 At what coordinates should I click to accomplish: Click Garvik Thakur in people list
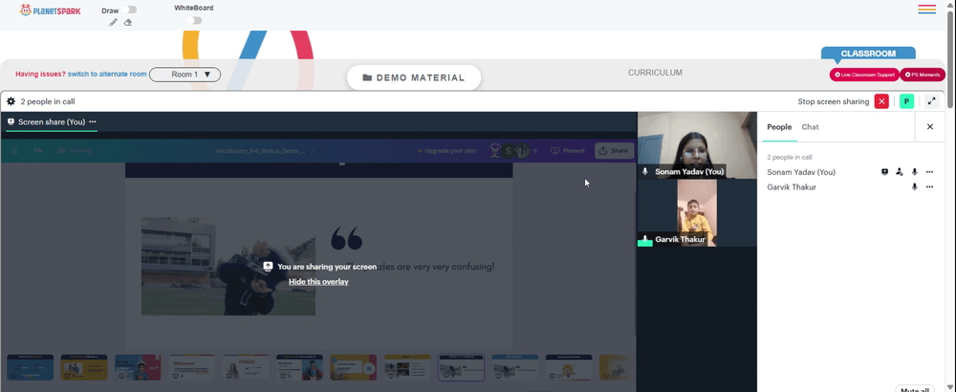(x=792, y=187)
